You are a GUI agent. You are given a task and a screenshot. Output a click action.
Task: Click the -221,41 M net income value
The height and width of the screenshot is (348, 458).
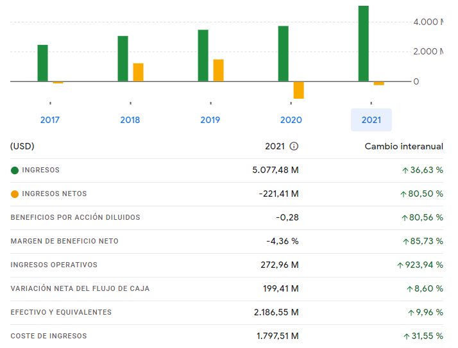[x=278, y=194]
